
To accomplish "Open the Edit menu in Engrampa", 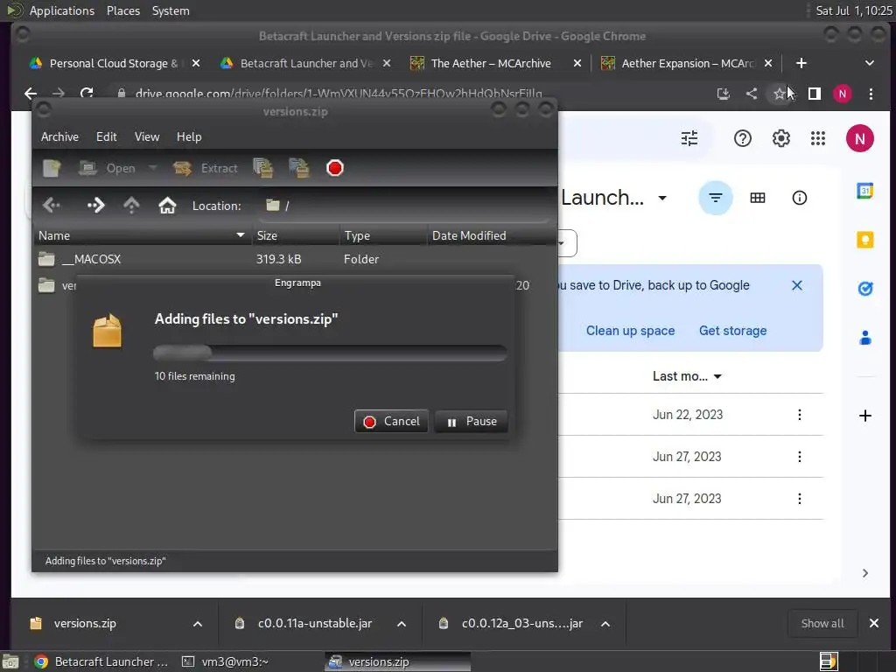I will coord(106,136).
